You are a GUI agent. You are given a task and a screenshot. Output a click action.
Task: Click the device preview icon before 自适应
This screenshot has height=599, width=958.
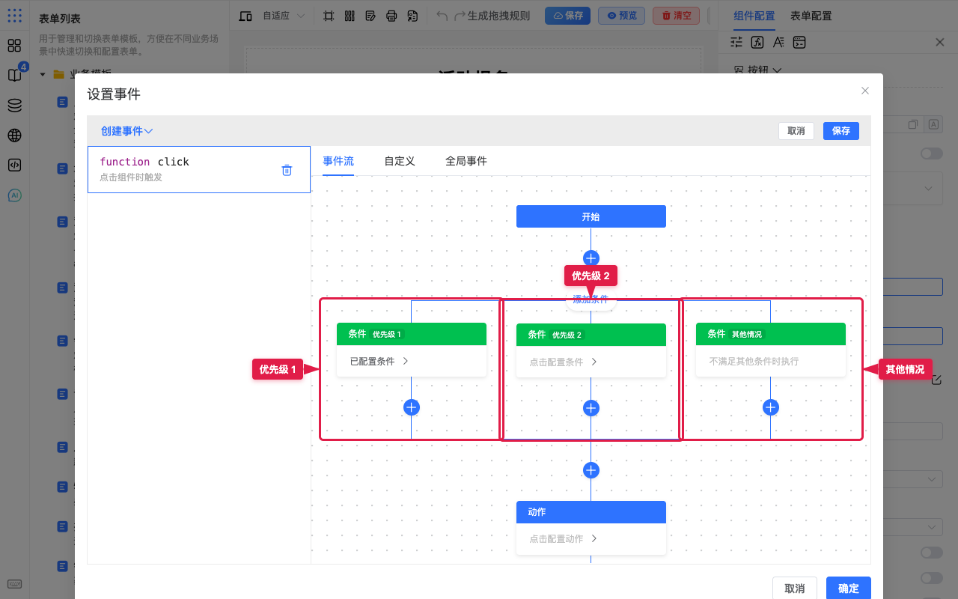click(245, 16)
